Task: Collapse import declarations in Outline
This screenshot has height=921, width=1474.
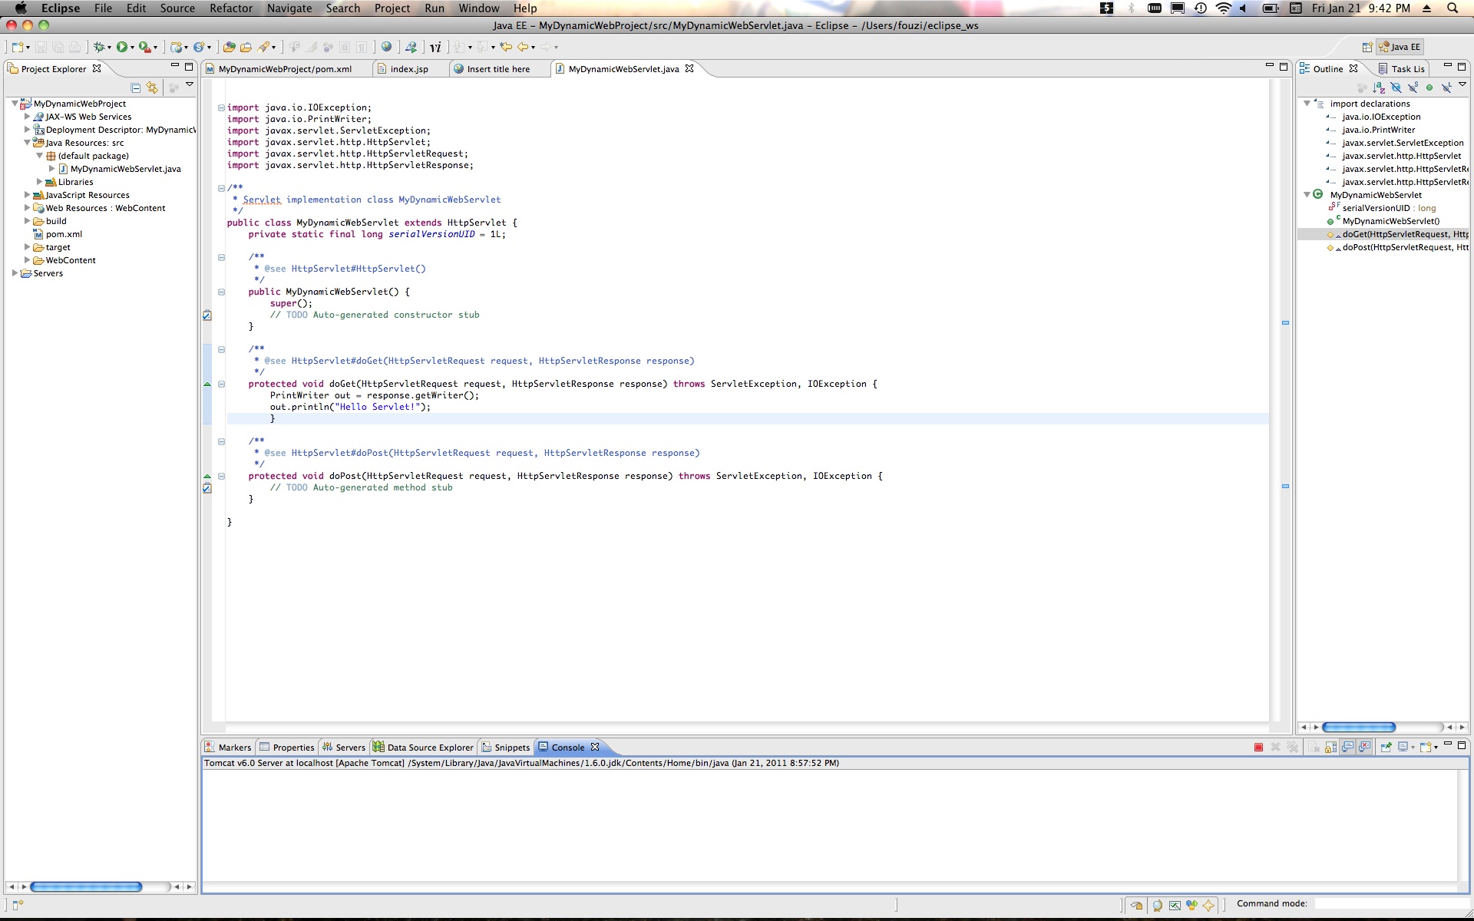Action: [1307, 104]
